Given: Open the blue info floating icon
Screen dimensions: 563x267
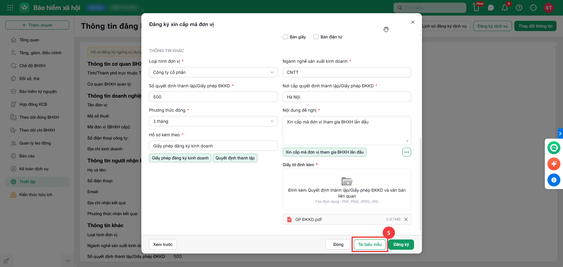Looking at the screenshot, I should tap(554, 180).
